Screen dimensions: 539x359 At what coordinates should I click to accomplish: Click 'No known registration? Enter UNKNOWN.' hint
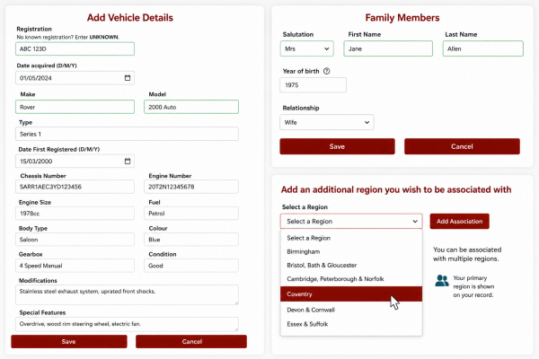(68, 37)
